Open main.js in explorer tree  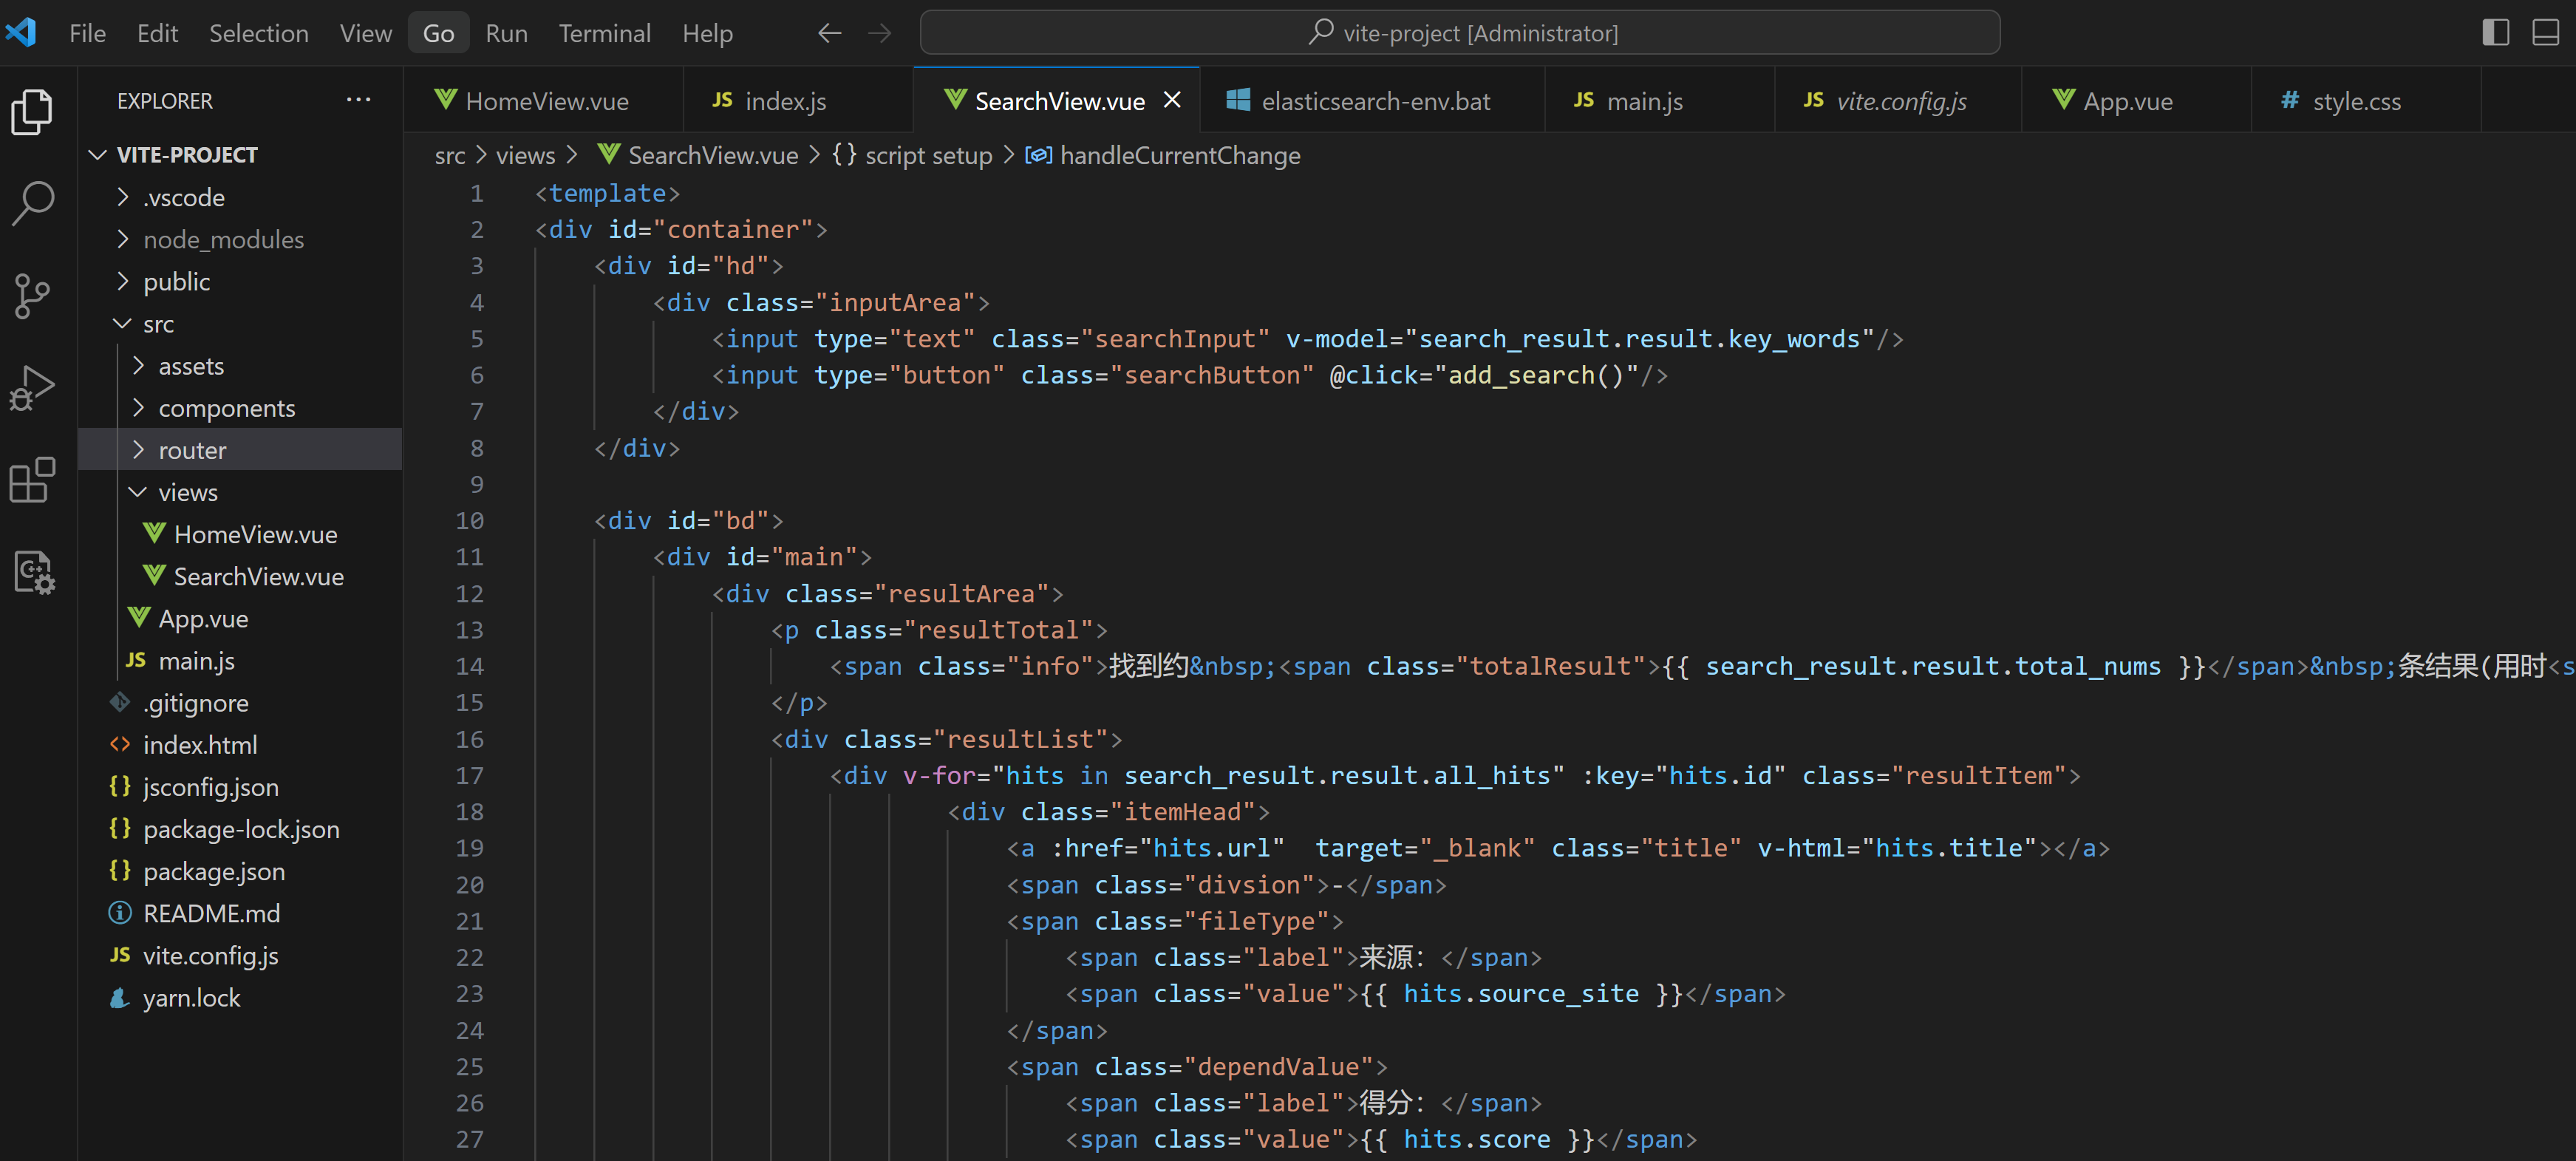240,660
